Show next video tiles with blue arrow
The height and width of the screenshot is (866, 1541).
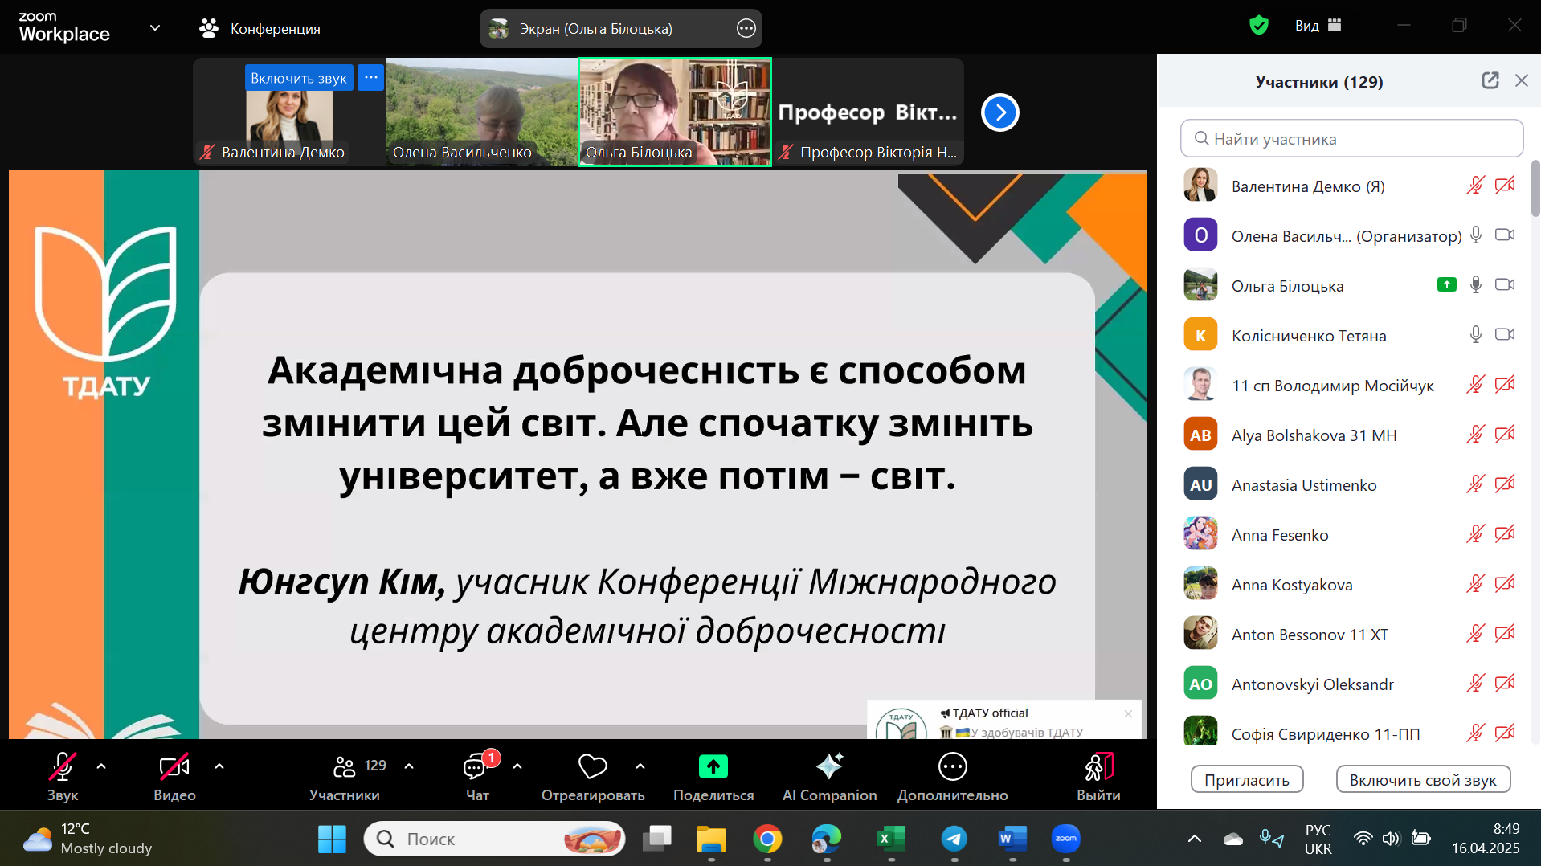click(x=1000, y=112)
